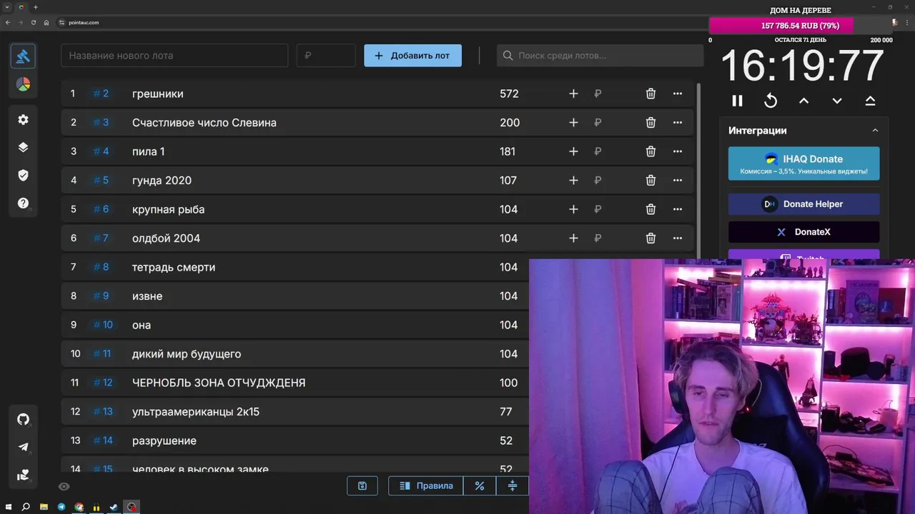Open the auction gavel page in sidebar
This screenshot has height=514, width=915.
pos(23,56)
